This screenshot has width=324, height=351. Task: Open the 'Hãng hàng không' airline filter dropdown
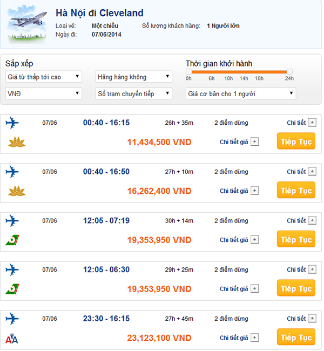coord(134,77)
